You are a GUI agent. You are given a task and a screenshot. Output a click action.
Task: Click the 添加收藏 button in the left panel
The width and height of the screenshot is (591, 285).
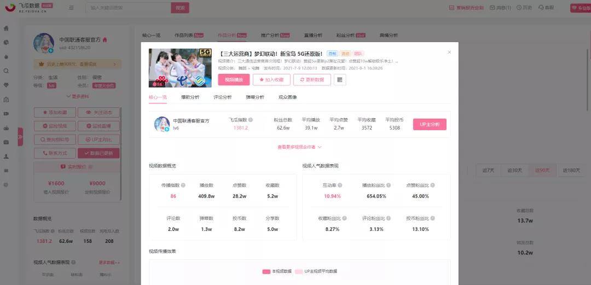click(55, 112)
